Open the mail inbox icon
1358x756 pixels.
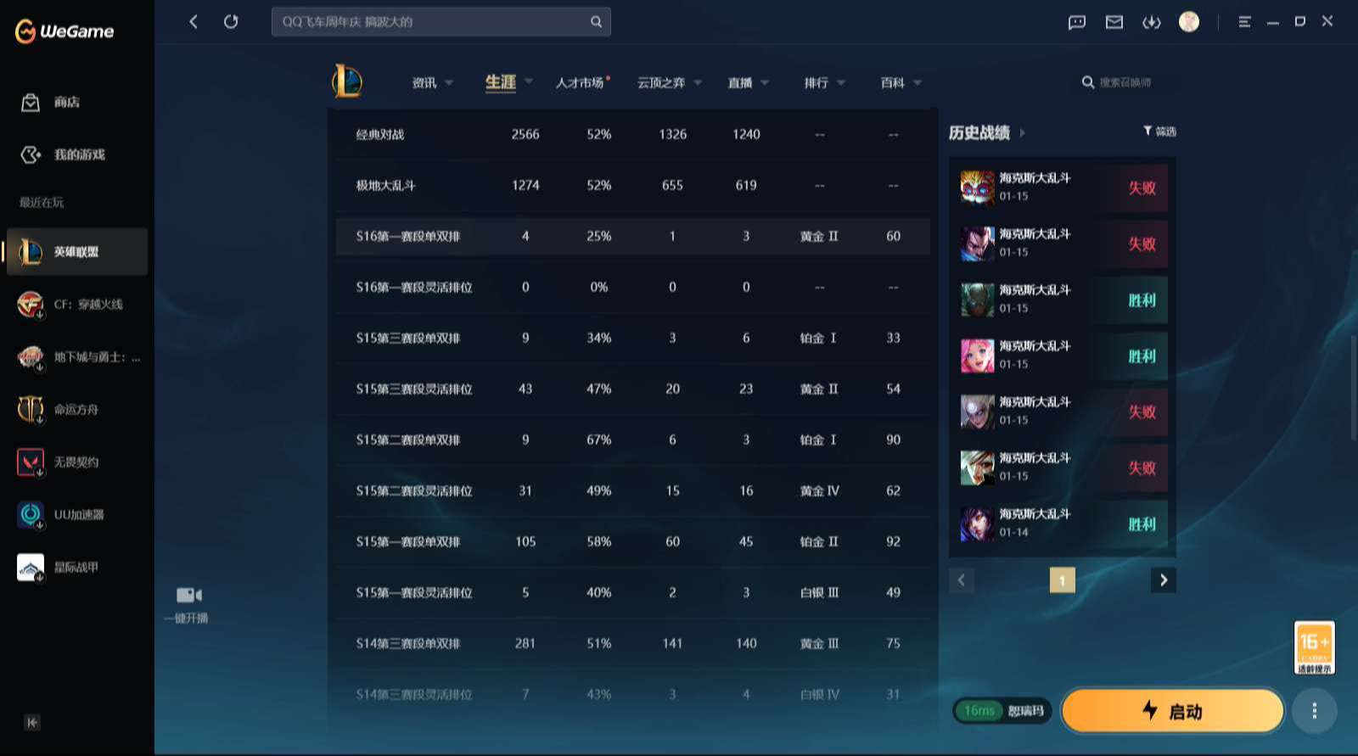(x=1114, y=22)
